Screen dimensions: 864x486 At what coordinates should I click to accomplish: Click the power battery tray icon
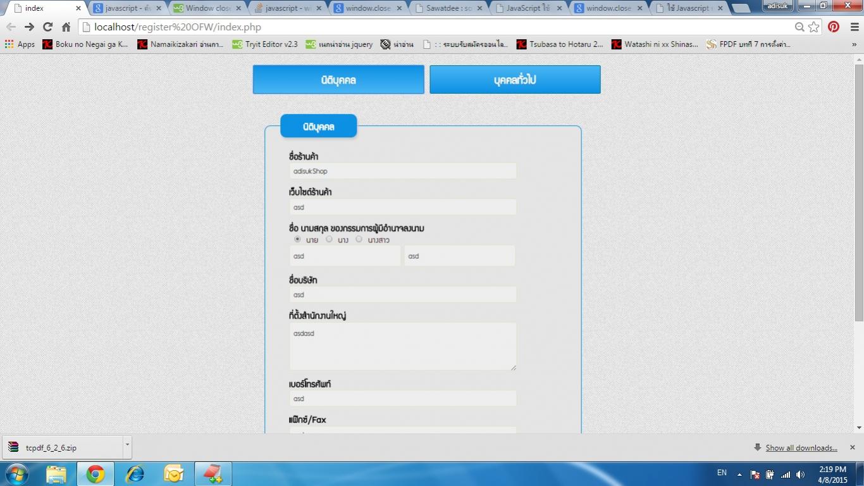[770, 475]
